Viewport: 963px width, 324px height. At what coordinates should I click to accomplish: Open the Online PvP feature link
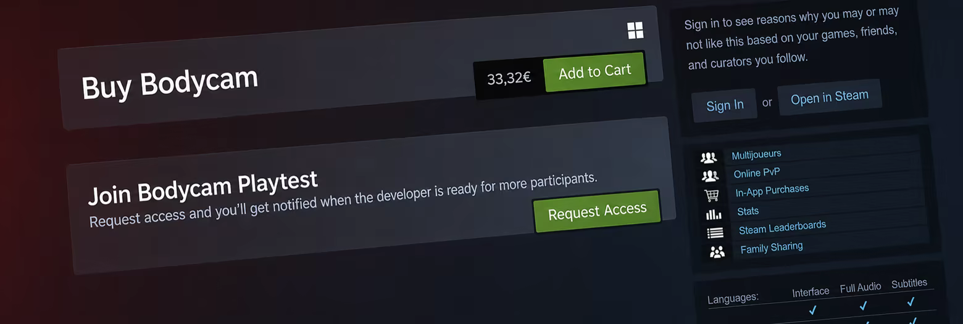point(757,172)
